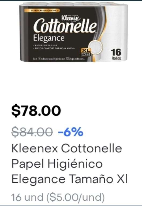Click the 'Elegance Tamaño Xl' title line
Image resolution: width=142 pixels, height=206 pixels.
[70, 179]
